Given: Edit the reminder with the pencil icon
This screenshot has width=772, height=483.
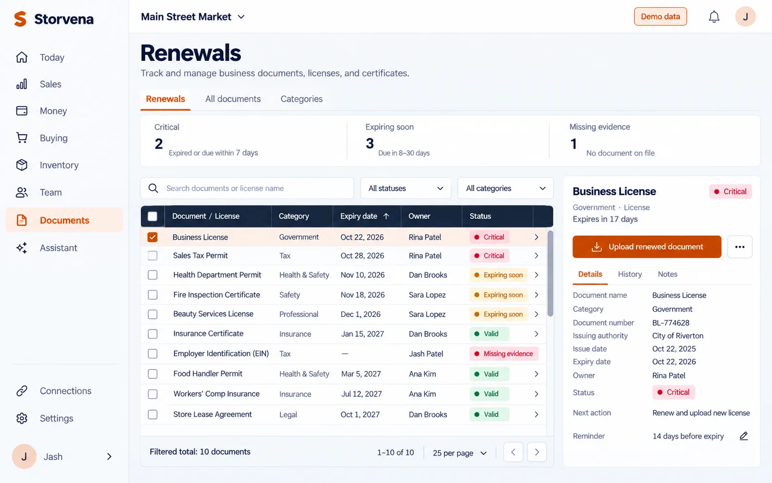Looking at the screenshot, I should (744, 436).
